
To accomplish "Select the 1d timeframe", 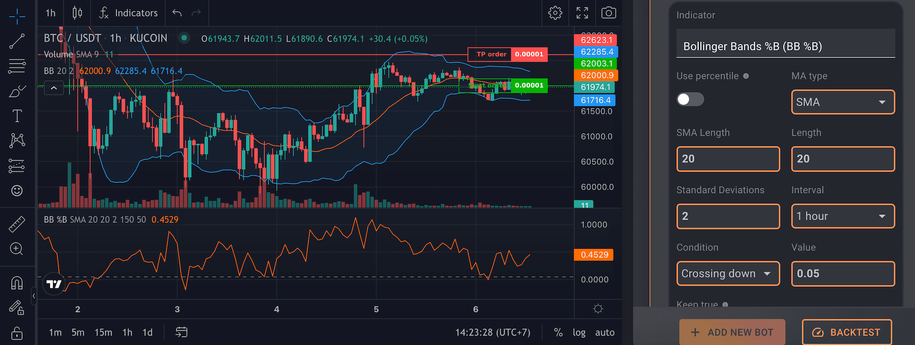I will (x=147, y=332).
